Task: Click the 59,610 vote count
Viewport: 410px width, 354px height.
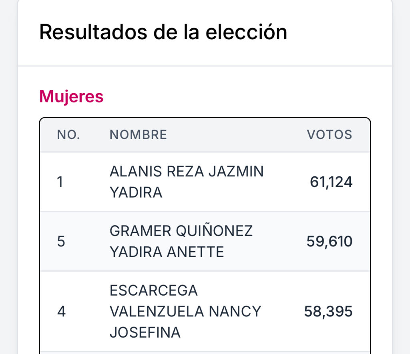Action: coord(330,241)
